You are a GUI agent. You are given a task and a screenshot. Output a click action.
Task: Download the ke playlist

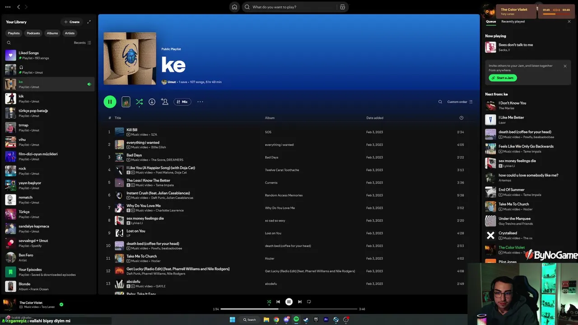pyautogui.click(x=152, y=102)
